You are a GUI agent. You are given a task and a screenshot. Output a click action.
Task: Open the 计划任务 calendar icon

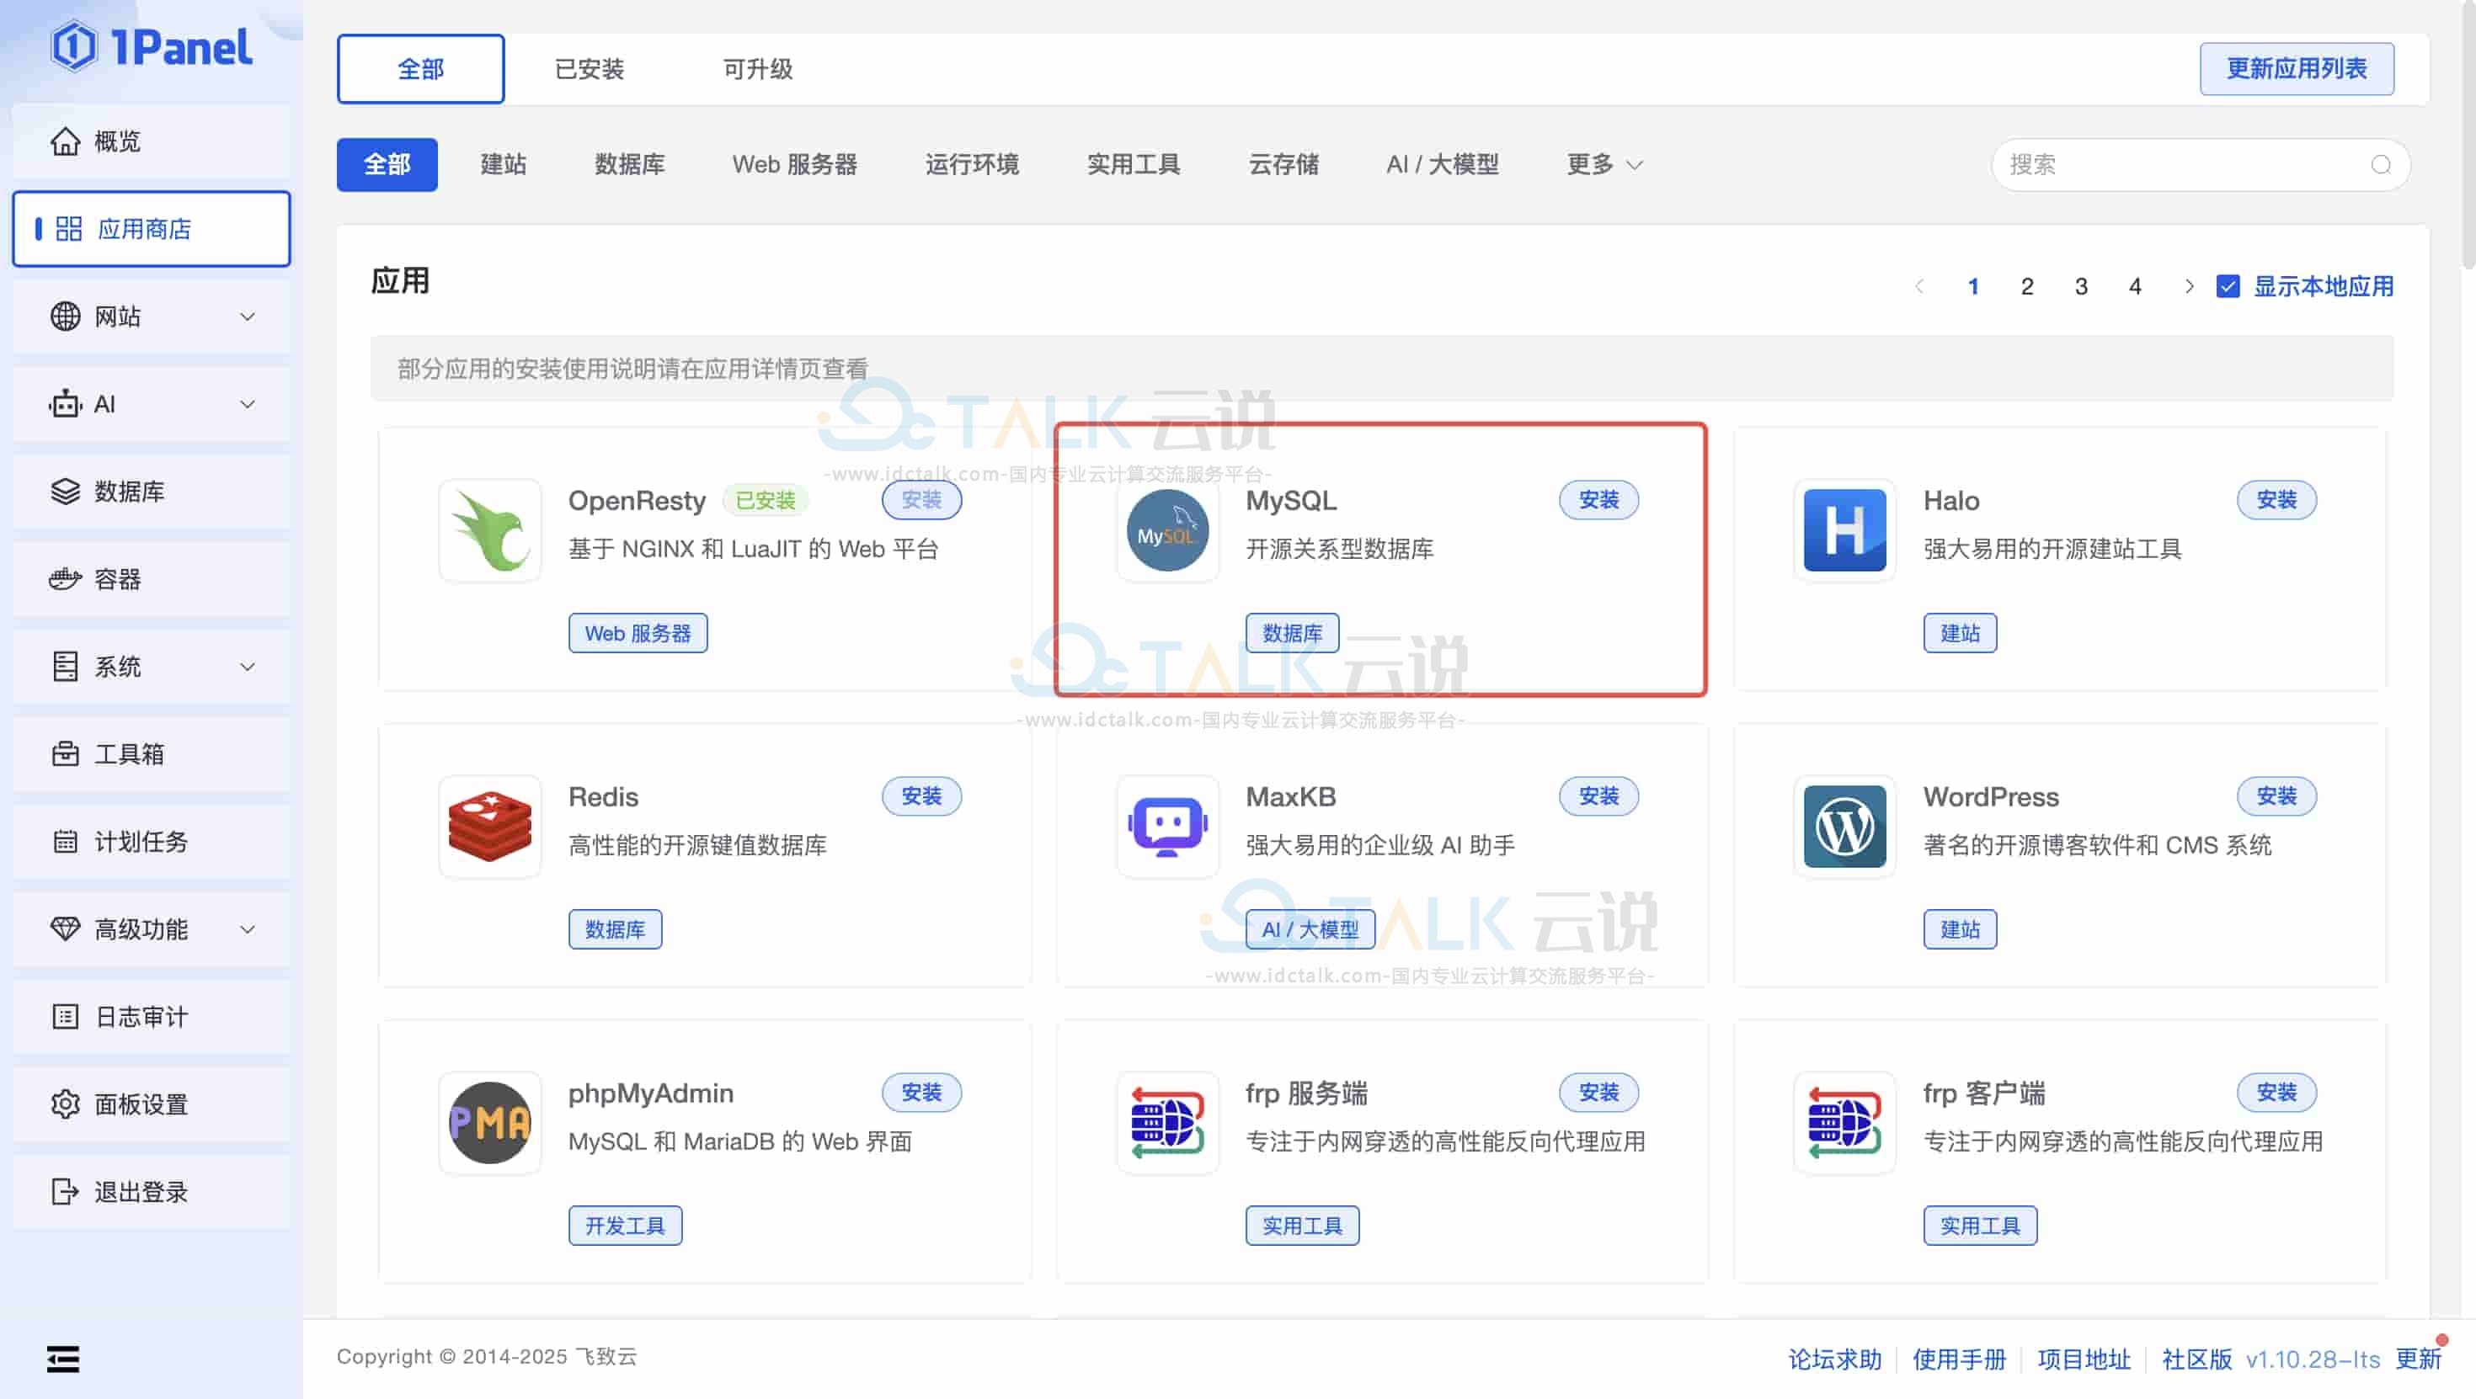click(66, 842)
